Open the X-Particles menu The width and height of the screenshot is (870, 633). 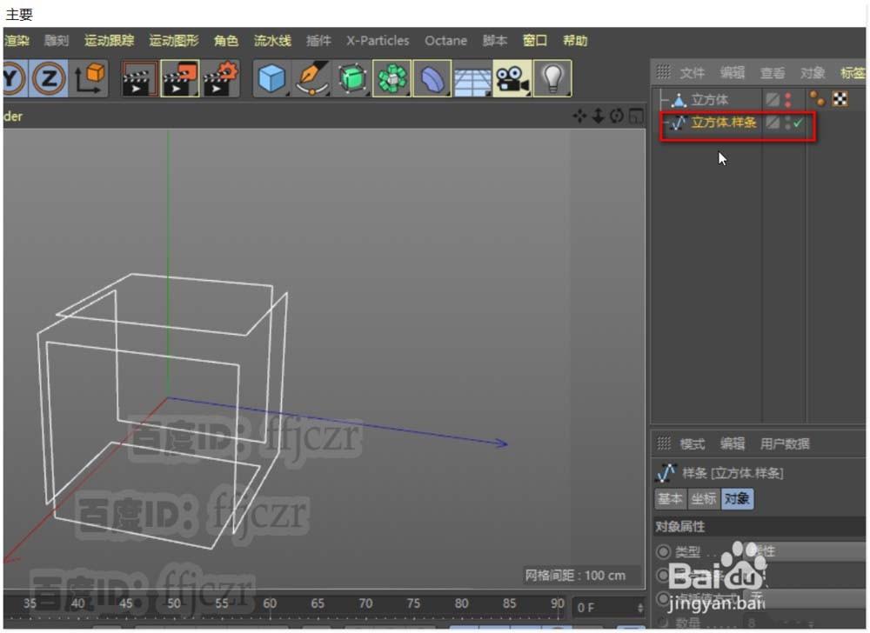point(378,40)
